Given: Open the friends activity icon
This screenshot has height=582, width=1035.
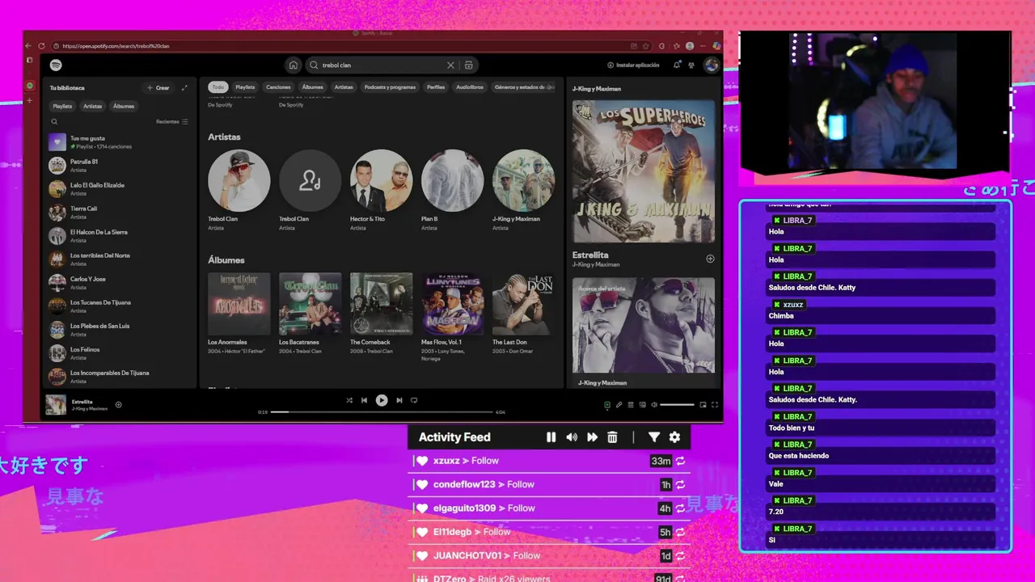Looking at the screenshot, I should click(x=691, y=65).
